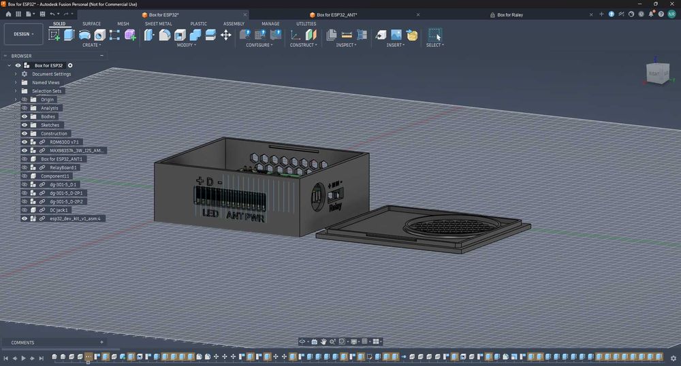The image size is (681, 366).
Task: Hide the RDM6300 v7:1 component
Action: [25, 142]
